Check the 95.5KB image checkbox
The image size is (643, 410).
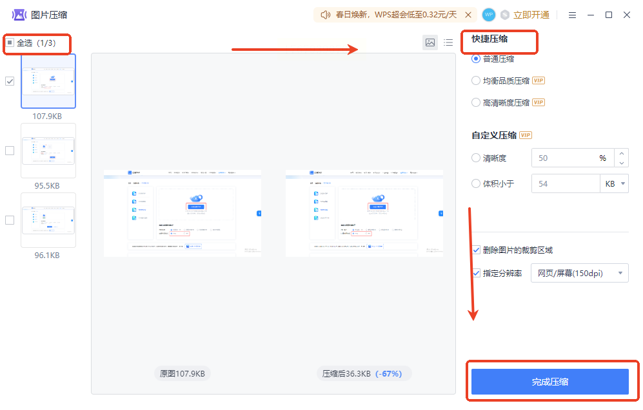pos(10,151)
